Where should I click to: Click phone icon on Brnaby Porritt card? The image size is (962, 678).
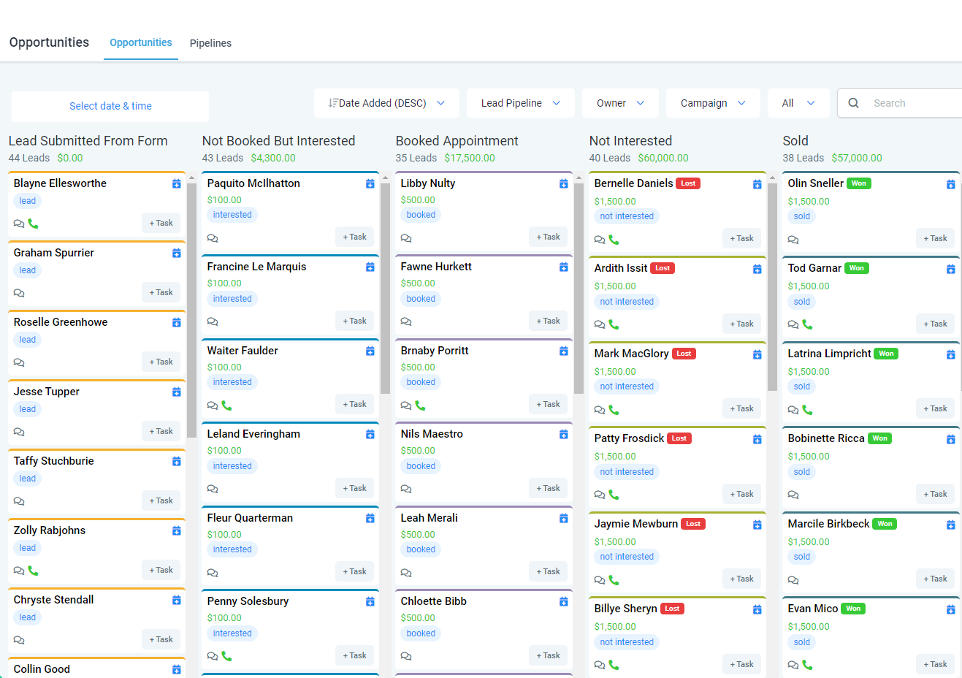[x=420, y=405]
